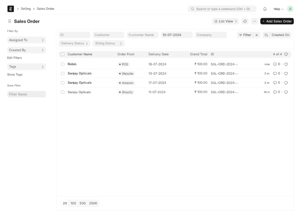Tick the checkbox for the Amazon order
301x214 pixels.
point(63,83)
